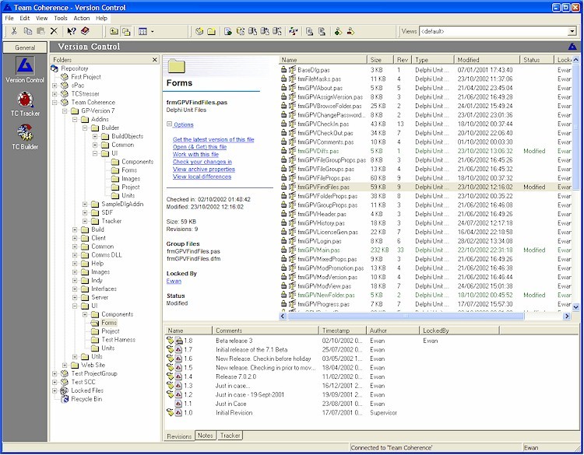584x455 pixels.
Task: Click the Repository root icon in tree
Action: click(55, 68)
